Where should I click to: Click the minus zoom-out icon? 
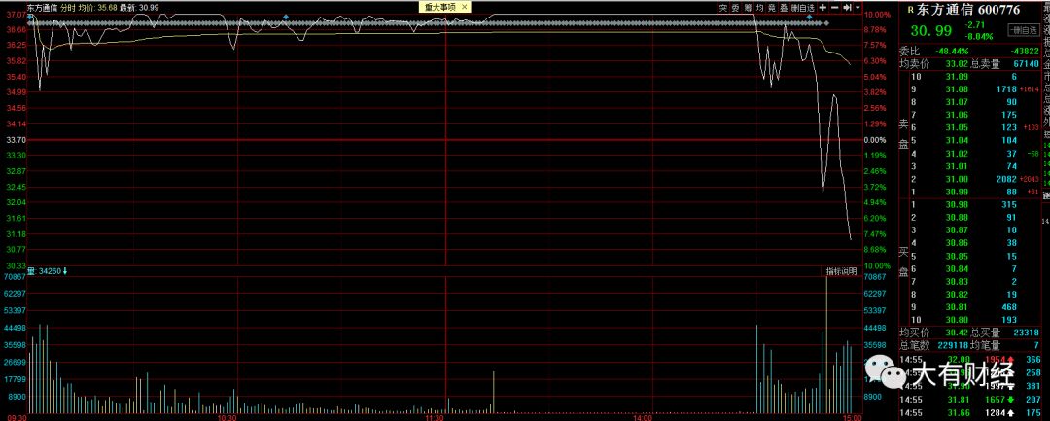tap(834, 7)
